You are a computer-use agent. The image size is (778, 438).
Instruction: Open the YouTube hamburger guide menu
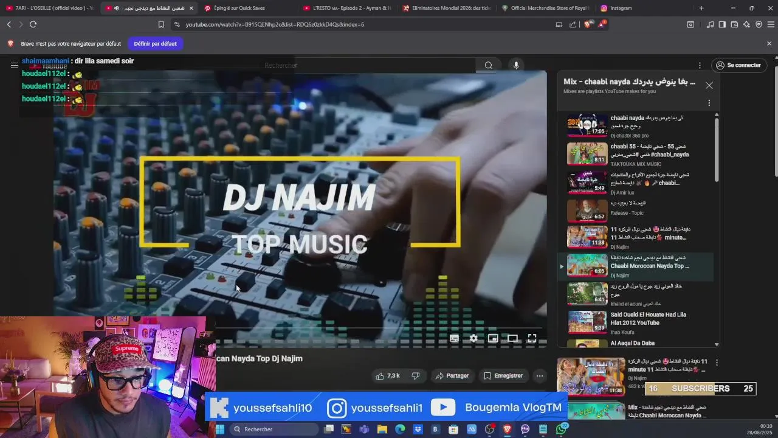click(15, 65)
